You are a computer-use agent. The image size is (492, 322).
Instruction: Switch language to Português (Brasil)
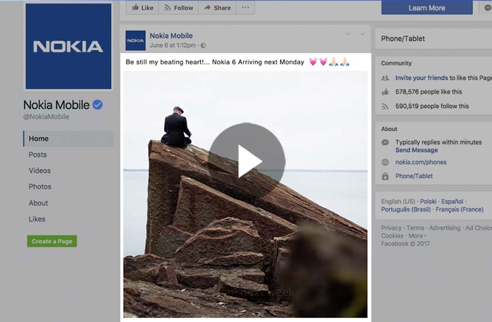tap(406, 210)
